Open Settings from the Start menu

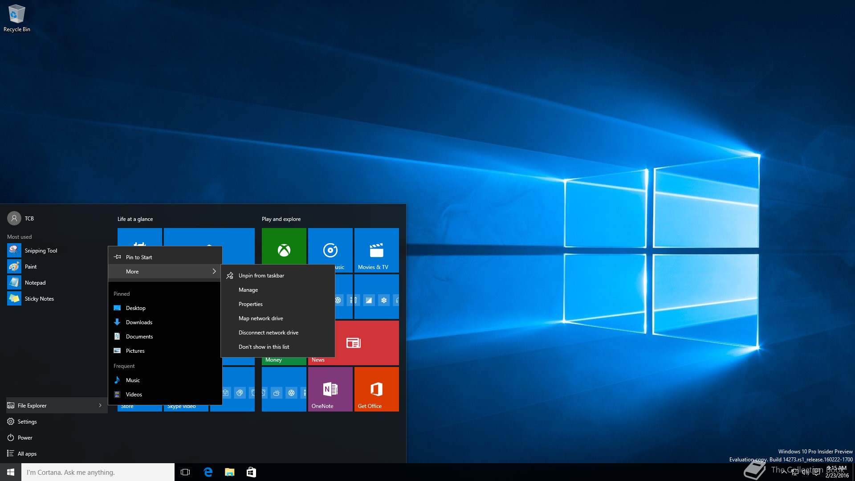coord(27,422)
